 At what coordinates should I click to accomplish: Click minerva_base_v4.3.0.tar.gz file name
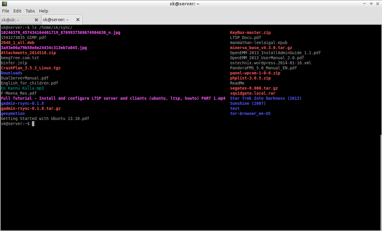click(x=261, y=48)
